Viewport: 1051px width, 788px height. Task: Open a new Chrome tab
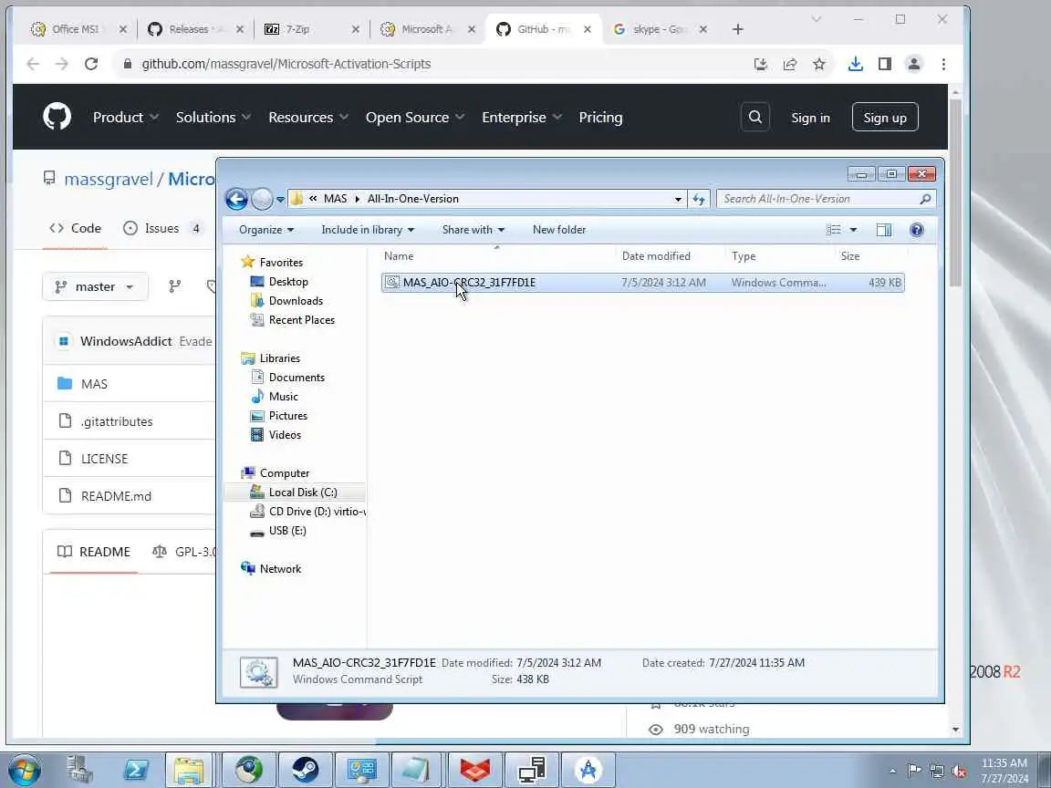point(737,29)
